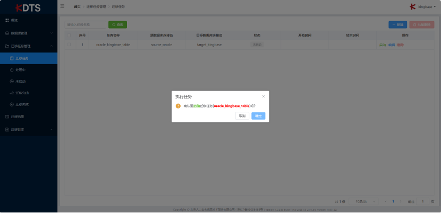Screen dimensions: 441x213
Task: Click the blue 编辑 link in row
Action: pos(392,45)
